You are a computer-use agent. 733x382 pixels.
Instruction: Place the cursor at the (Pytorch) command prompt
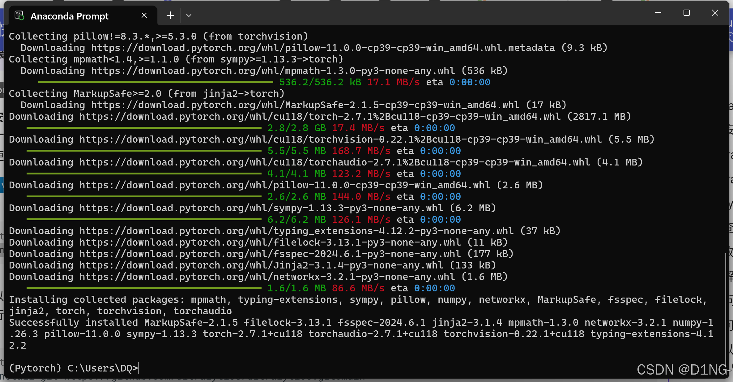coord(139,368)
